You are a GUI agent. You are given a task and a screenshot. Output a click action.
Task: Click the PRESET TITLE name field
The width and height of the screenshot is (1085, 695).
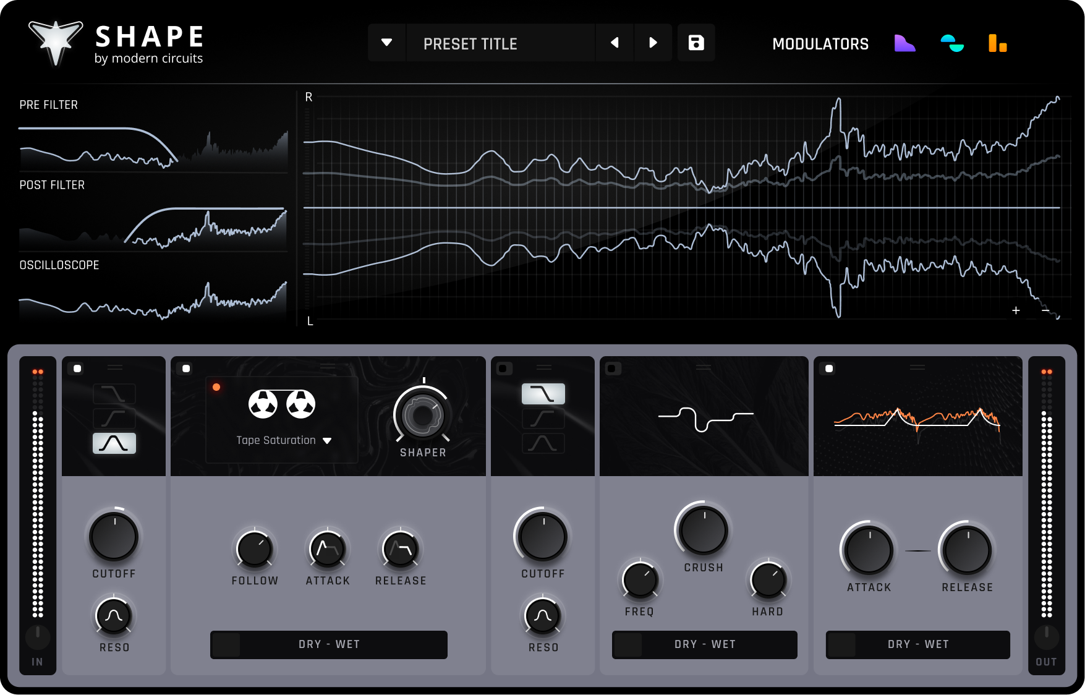pos(500,43)
